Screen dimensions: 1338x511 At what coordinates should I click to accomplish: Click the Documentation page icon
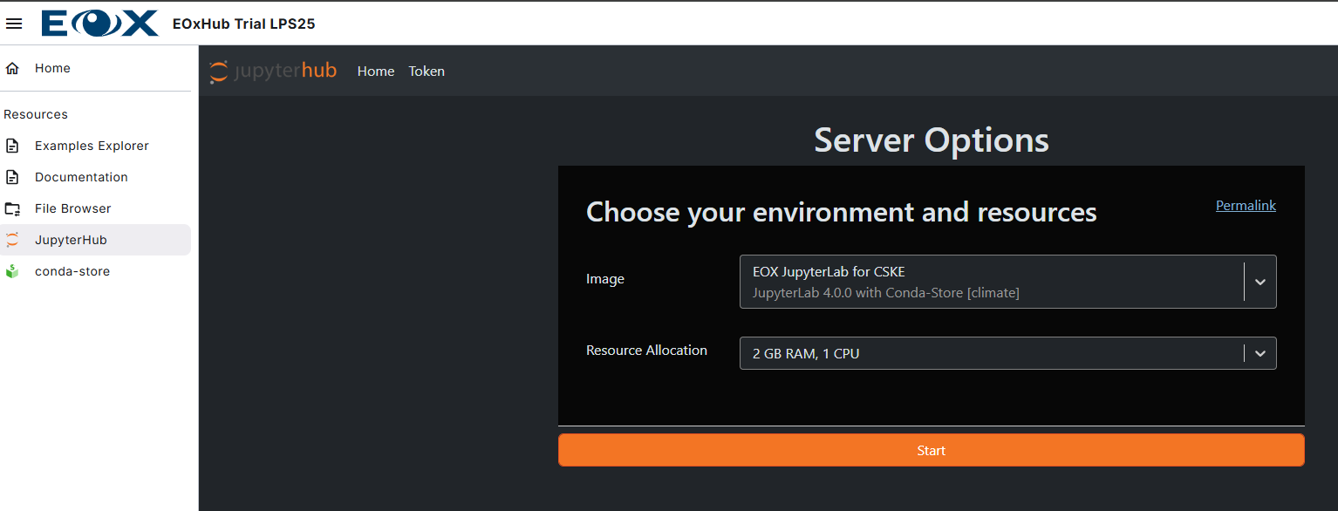click(x=12, y=177)
